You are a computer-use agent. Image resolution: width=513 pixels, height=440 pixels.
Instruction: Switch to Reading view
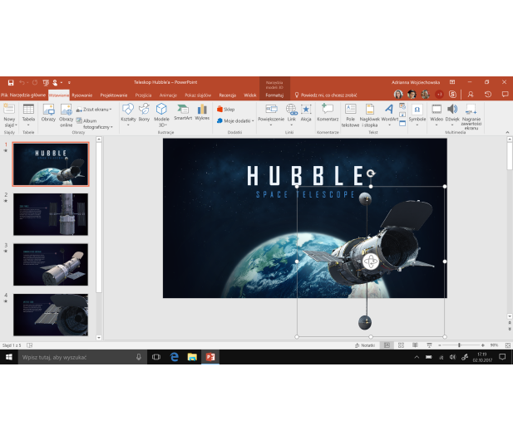[415, 345]
